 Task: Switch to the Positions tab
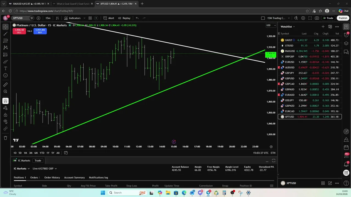pos(20,178)
